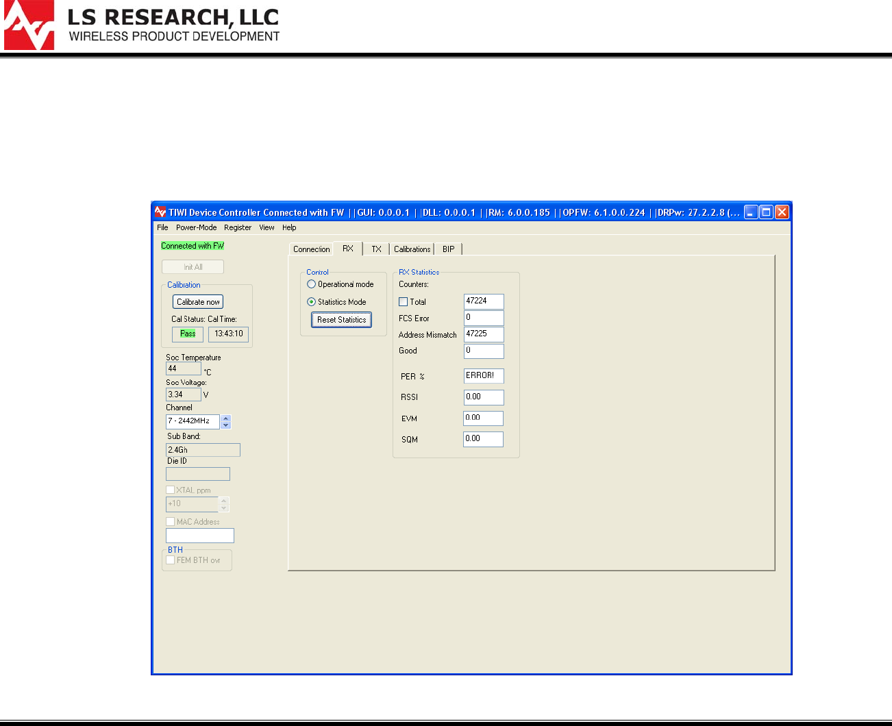Click the PER % field showing ERROR!
This screenshot has width=892, height=726.
(x=484, y=376)
